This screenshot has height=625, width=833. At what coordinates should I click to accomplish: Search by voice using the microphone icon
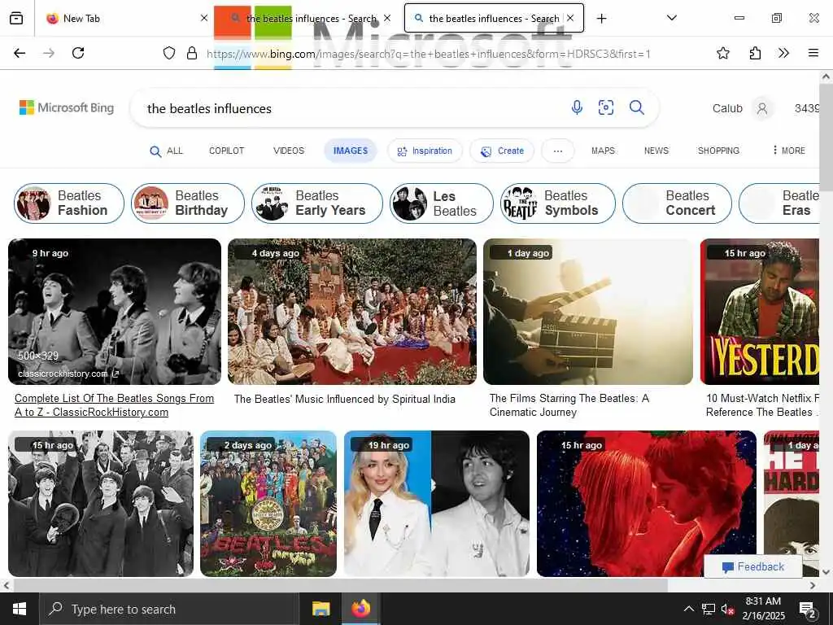point(577,108)
